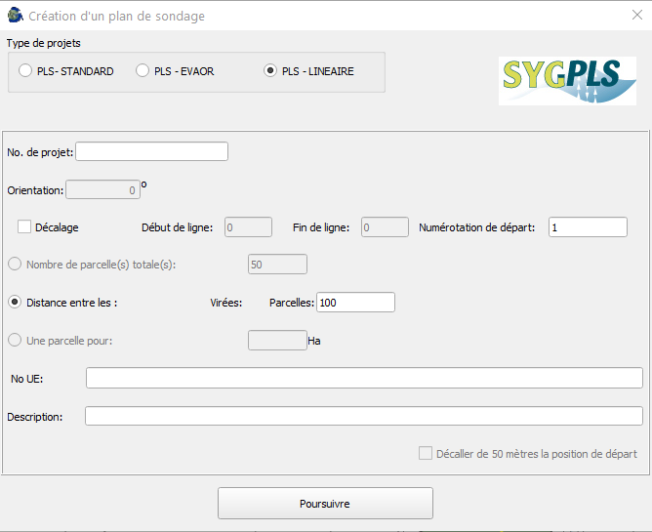Click the No. de projet field
Screen dimensions: 652x532
pyautogui.click(x=151, y=151)
